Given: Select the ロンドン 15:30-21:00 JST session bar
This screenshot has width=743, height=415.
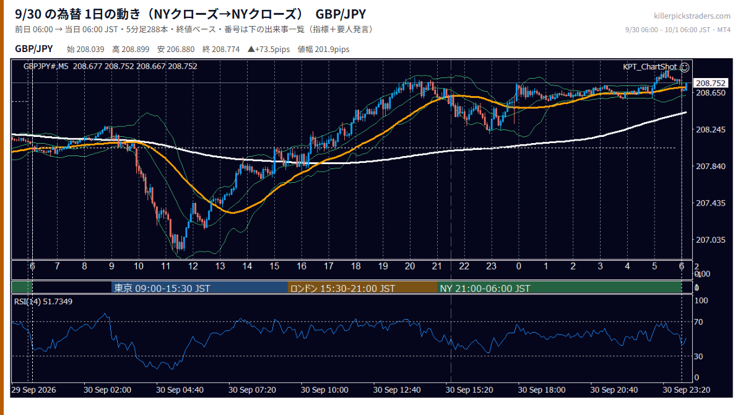Looking at the screenshot, I should coord(363,288).
